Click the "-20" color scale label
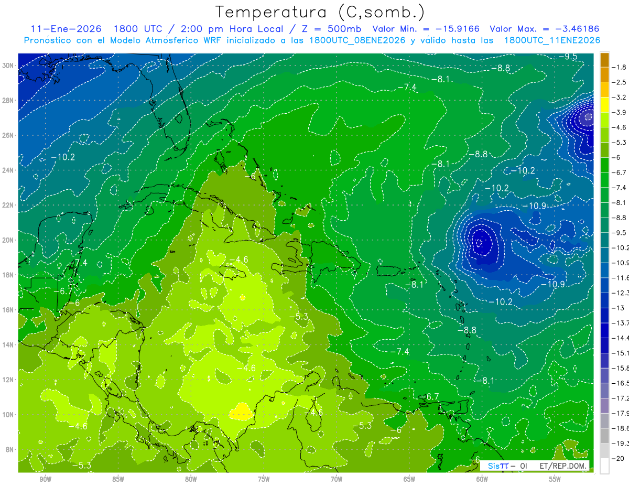 click(x=617, y=458)
